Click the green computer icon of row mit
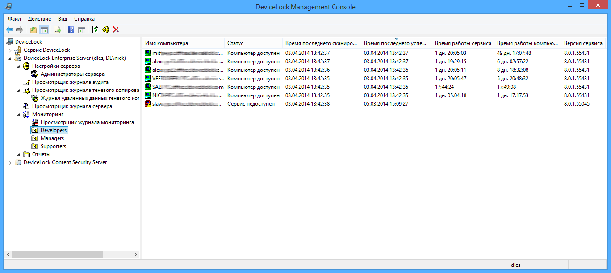Image resolution: width=611 pixels, height=273 pixels. [x=148, y=53]
